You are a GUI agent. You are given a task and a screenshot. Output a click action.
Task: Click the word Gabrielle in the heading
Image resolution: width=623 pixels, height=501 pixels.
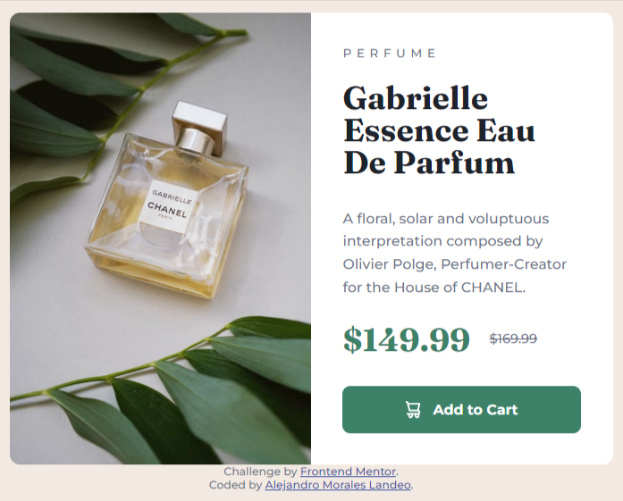(416, 98)
